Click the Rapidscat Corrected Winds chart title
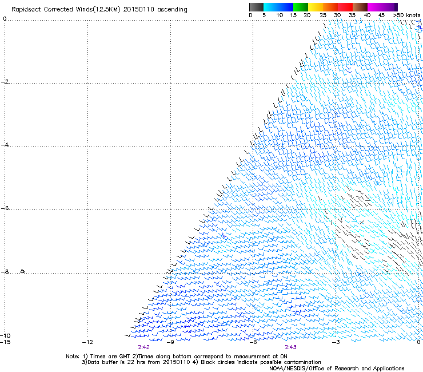 (x=99, y=10)
